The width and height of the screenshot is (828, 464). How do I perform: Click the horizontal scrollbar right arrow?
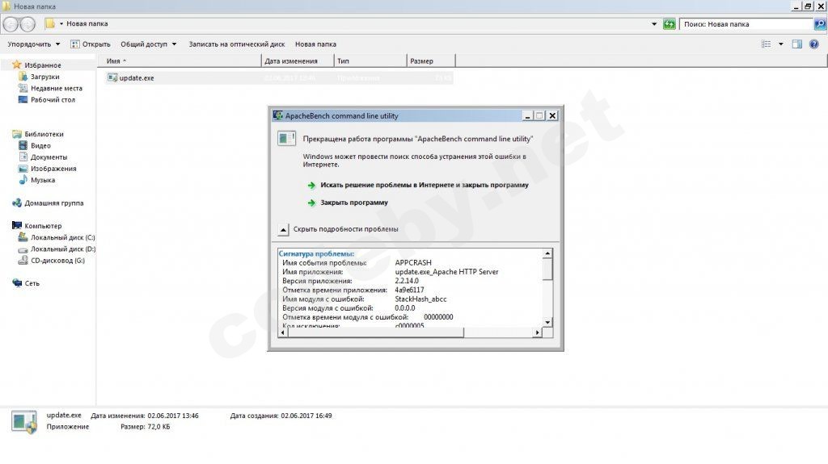[x=538, y=332]
